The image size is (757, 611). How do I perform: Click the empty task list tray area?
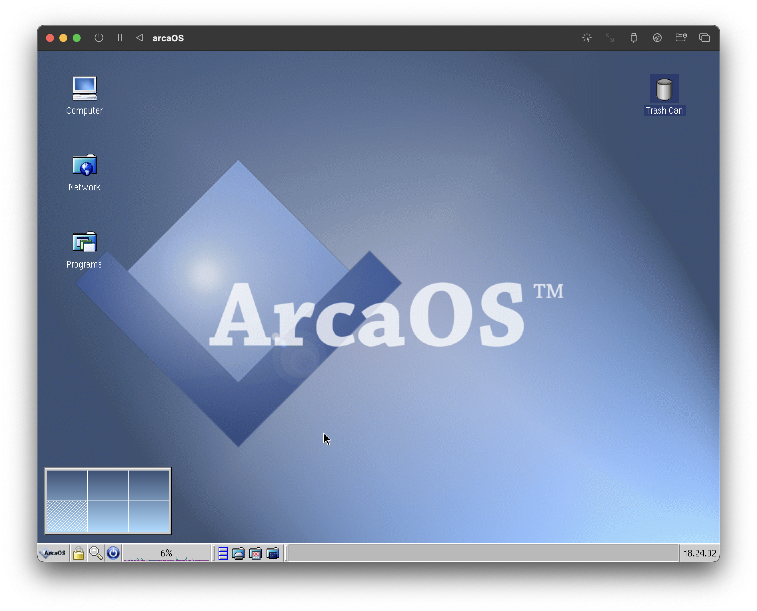pos(483,553)
